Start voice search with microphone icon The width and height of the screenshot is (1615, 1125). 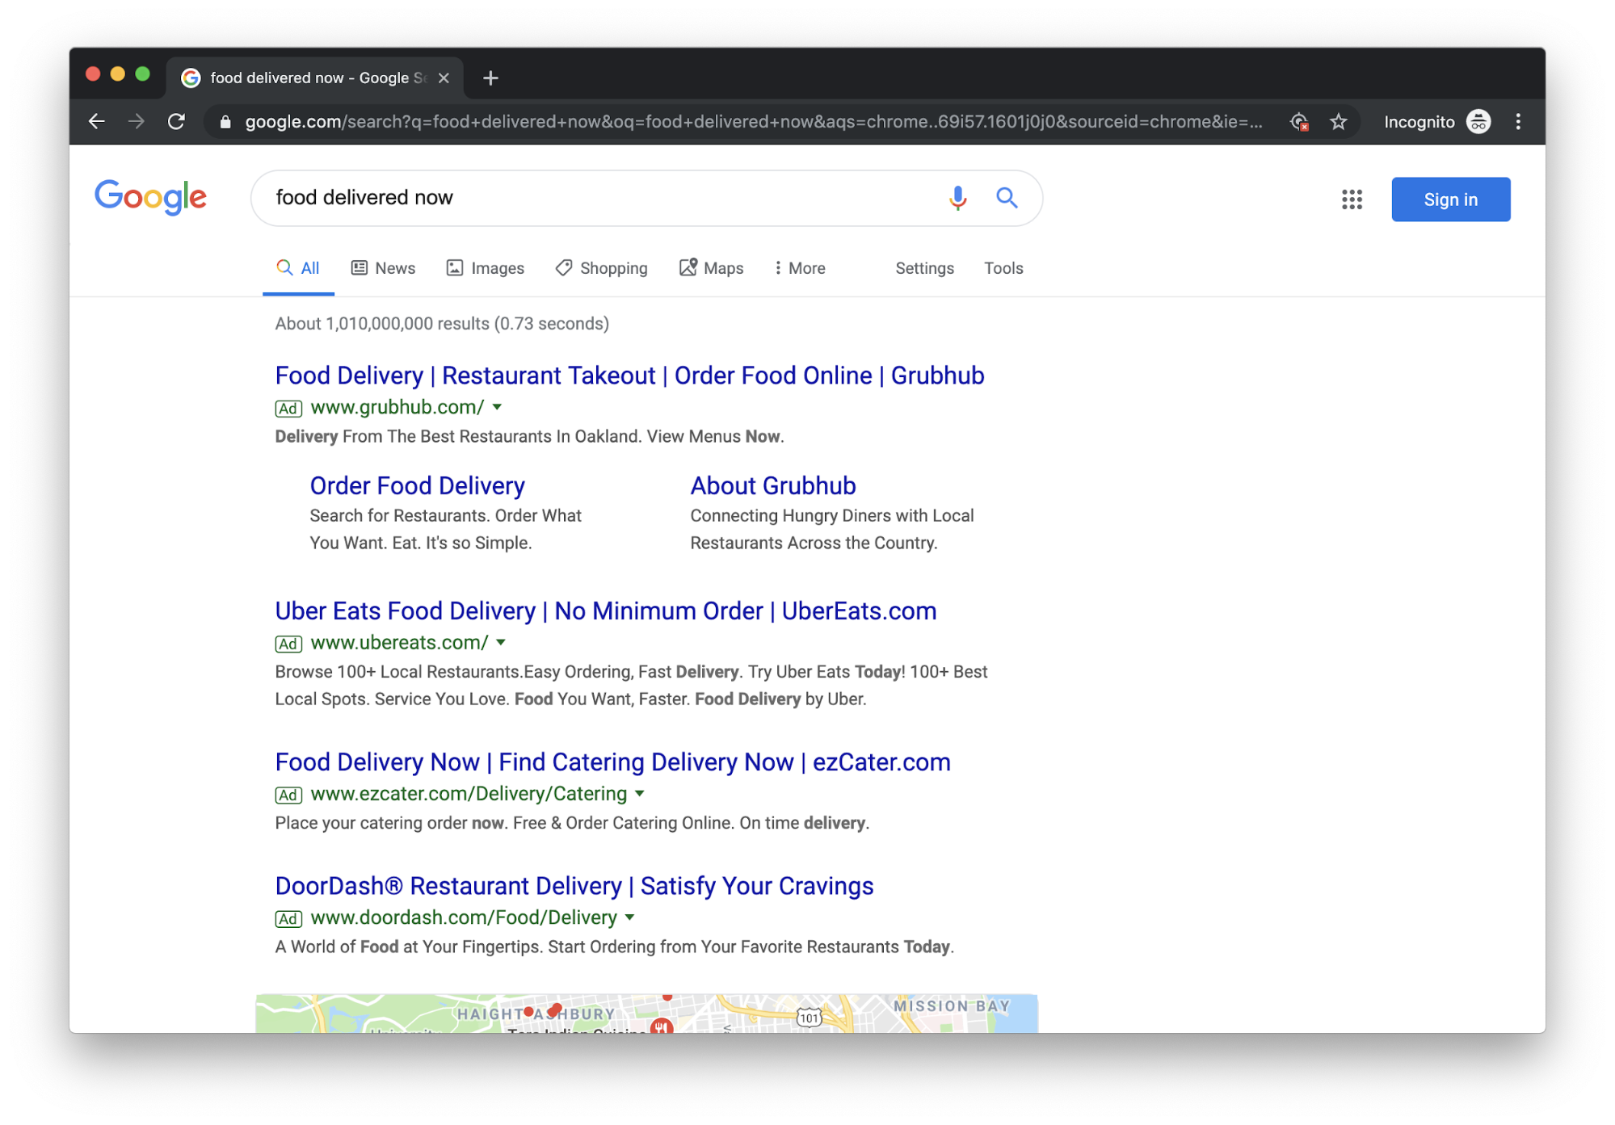[x=957, y=198]
